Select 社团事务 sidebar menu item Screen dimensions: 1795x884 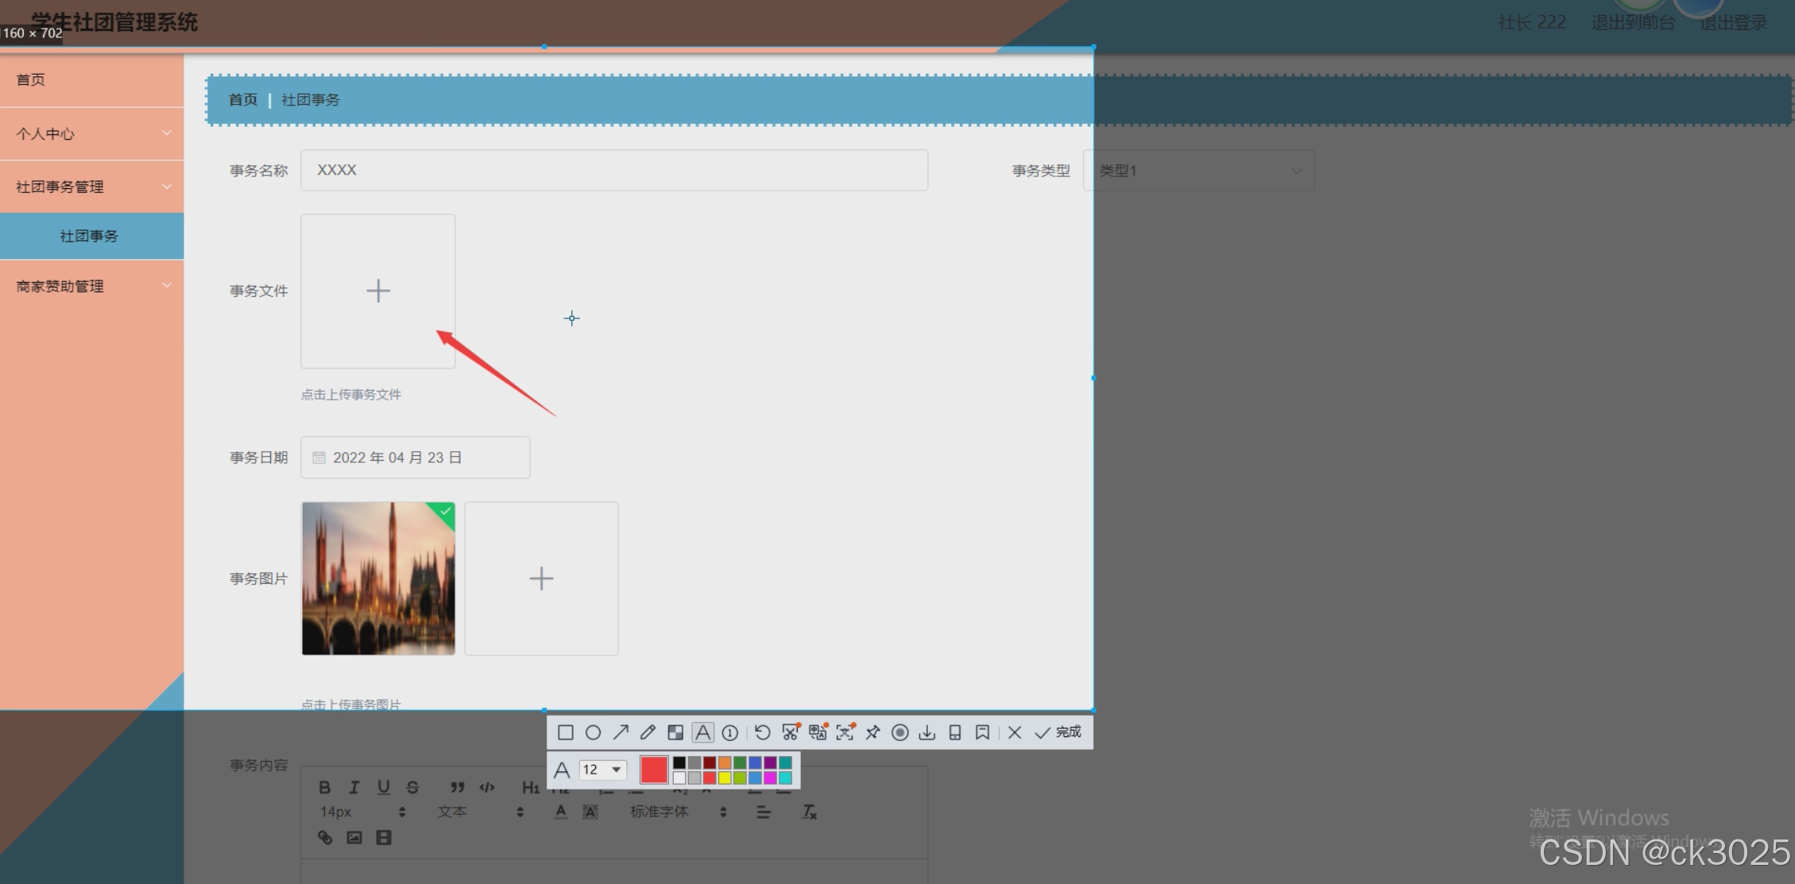[x=89, y=236]
